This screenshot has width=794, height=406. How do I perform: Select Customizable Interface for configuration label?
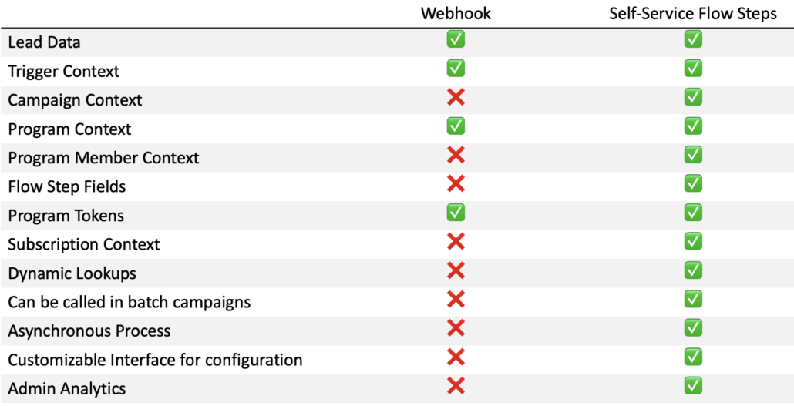click(155, 360)
